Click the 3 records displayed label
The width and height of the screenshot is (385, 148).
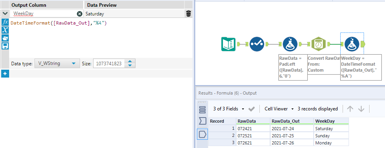(x=318, y=109)
